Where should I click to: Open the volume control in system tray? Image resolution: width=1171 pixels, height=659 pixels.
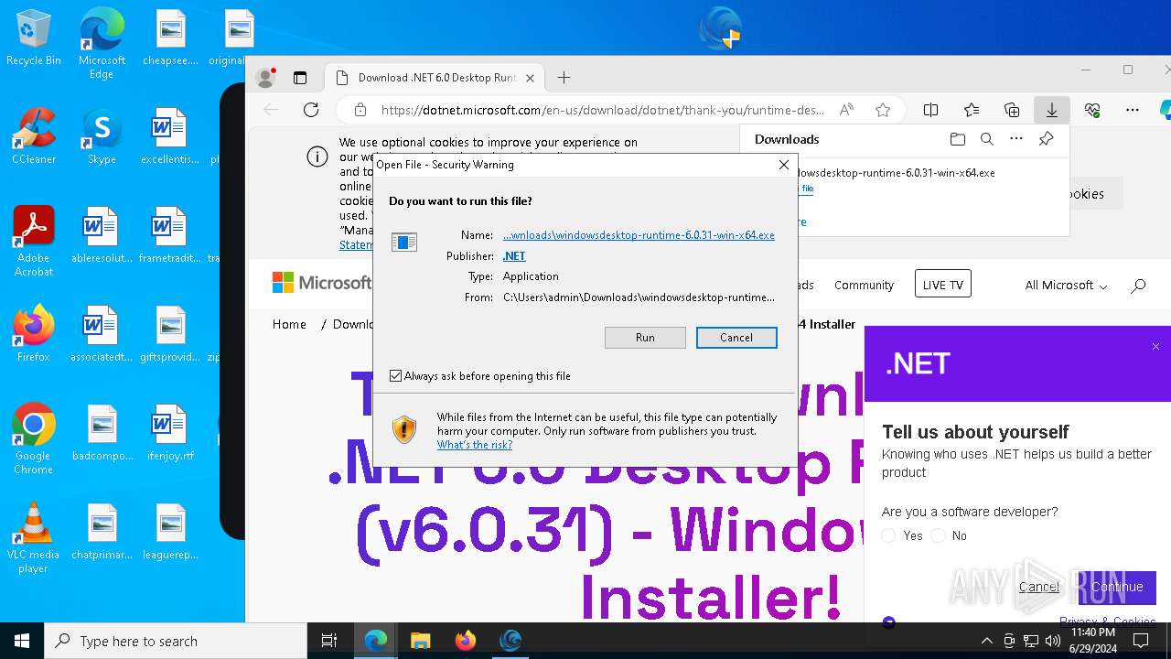tap(1054, 641)
